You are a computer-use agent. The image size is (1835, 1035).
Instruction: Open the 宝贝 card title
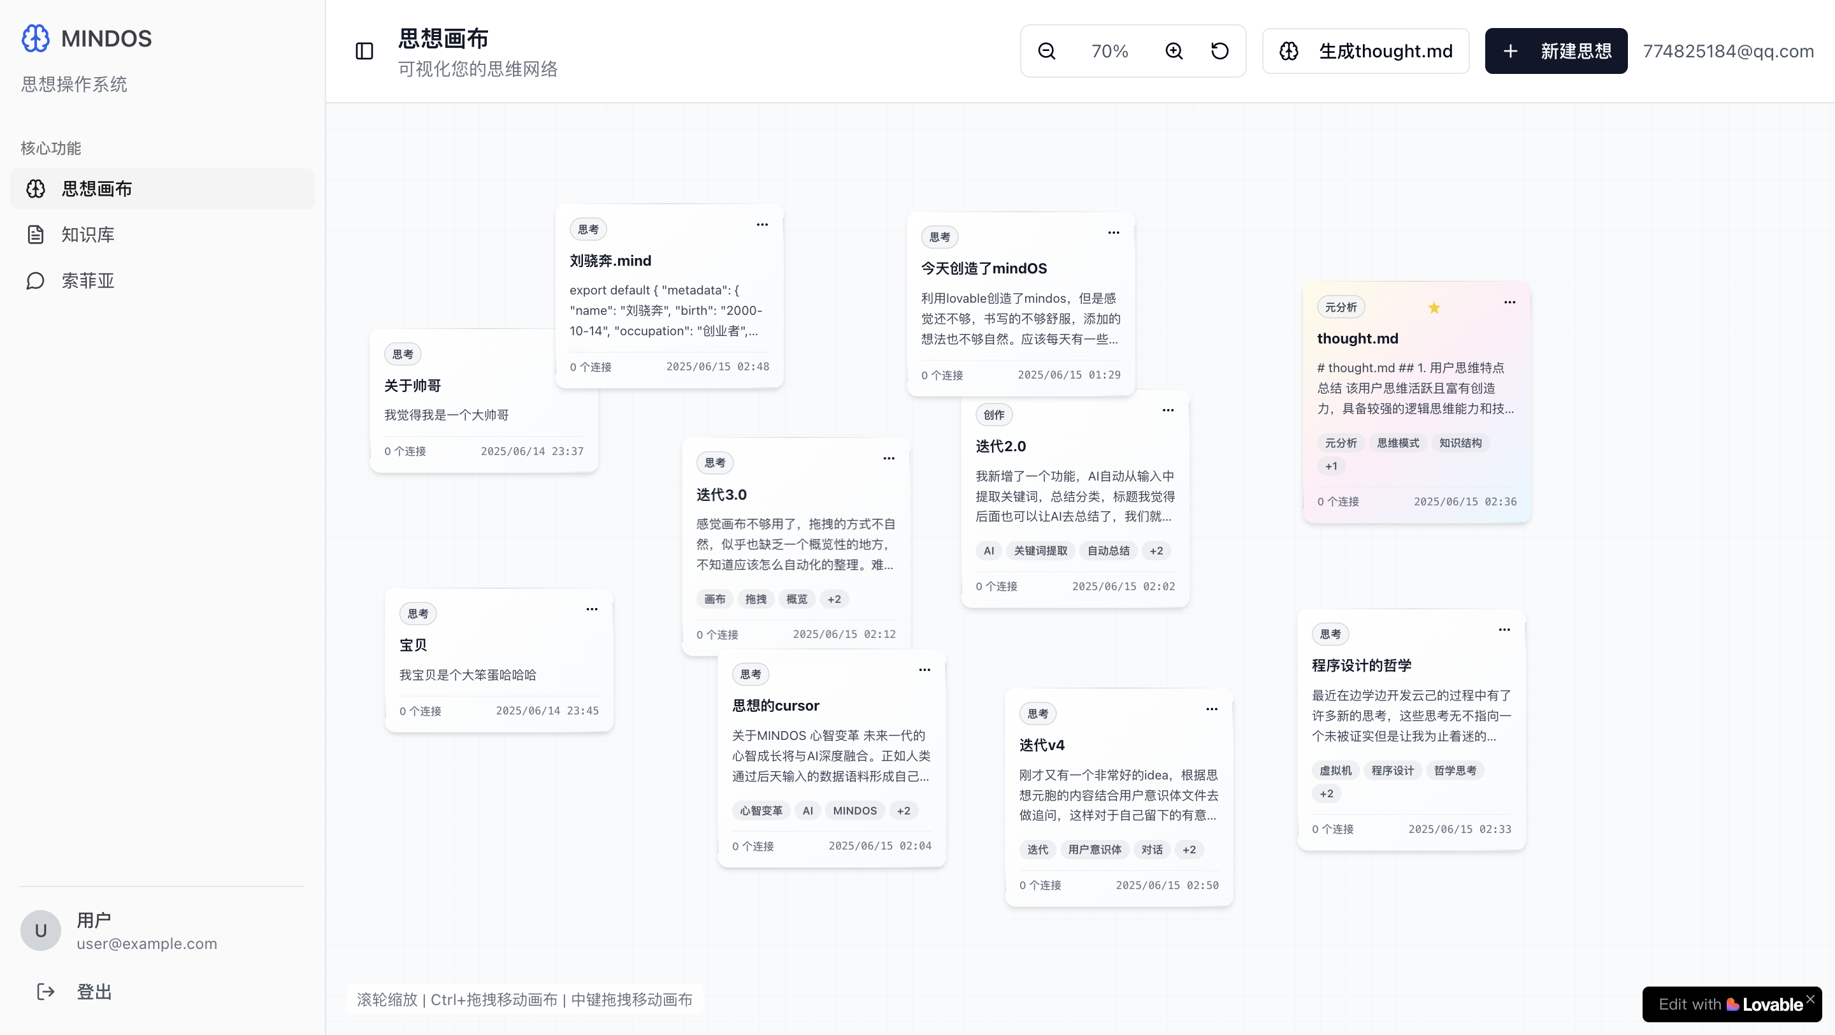[x=413, y=645]
